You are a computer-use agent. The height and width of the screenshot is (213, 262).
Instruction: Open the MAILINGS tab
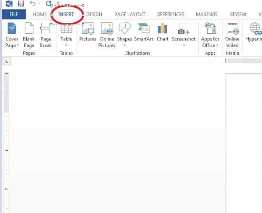click(x=207, y=14)
